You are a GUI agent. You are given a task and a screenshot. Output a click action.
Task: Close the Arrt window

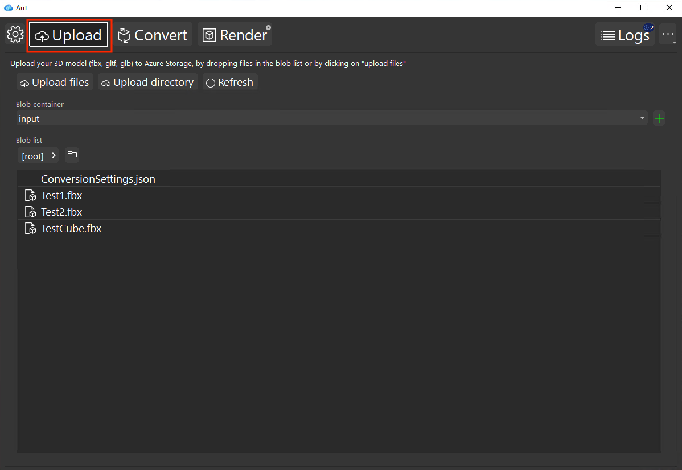pos(669,8)
